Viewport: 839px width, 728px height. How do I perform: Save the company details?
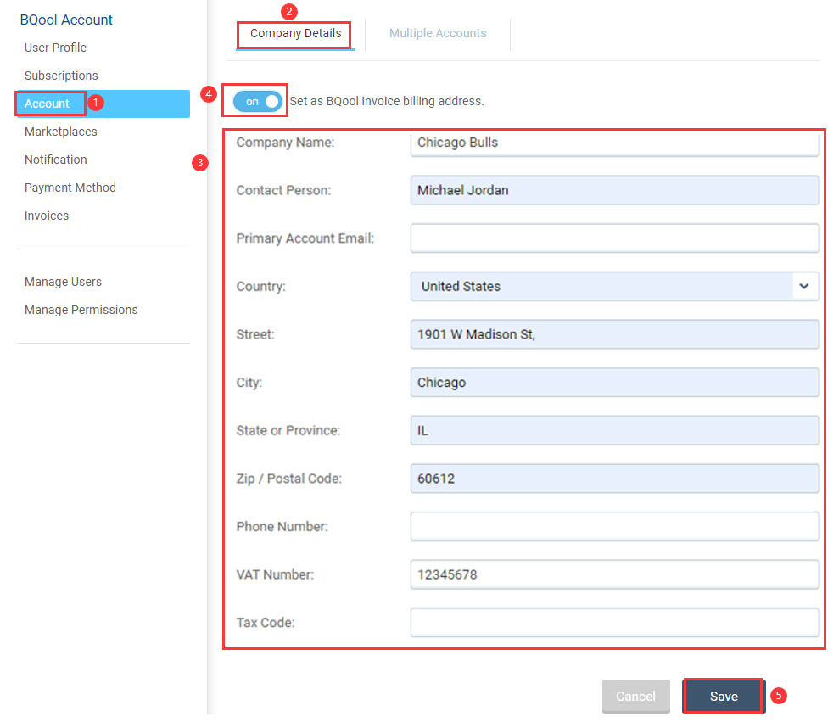pyautogui.click(x=724, y=696)
